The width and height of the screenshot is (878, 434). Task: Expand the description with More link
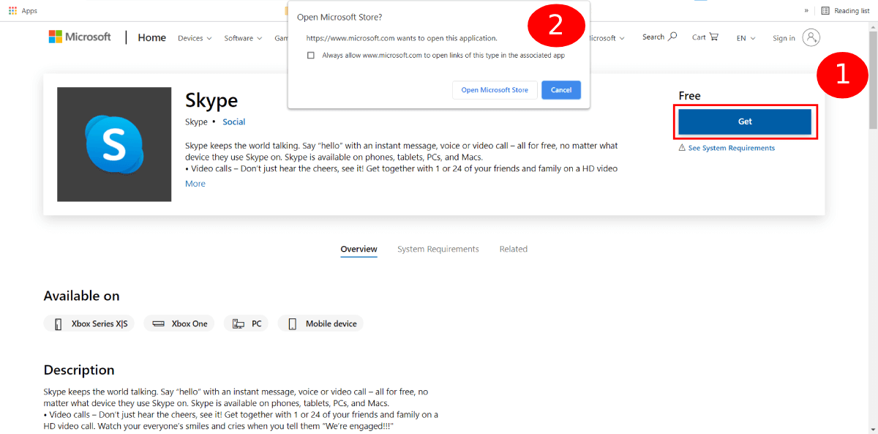click(195, 184)
